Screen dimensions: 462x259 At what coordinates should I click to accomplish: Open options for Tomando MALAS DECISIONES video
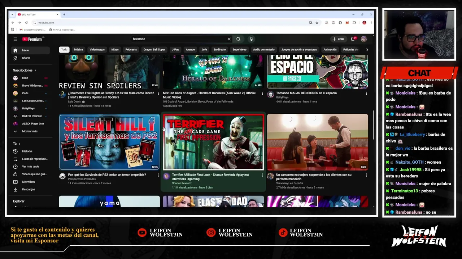(x=366, y=93)
